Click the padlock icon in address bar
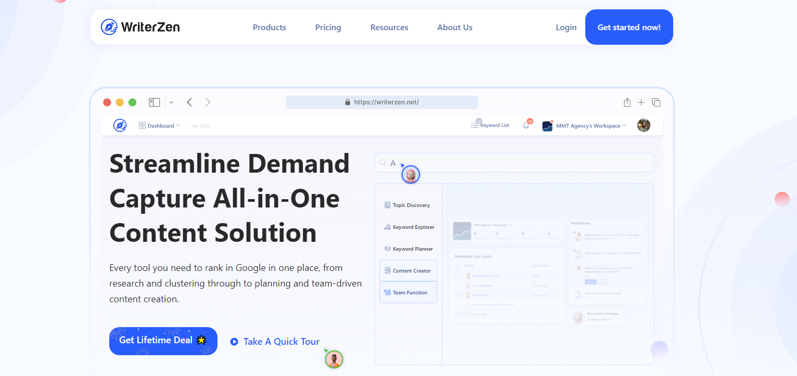Viewport: 797px width, 376px height. pos(348,102)
